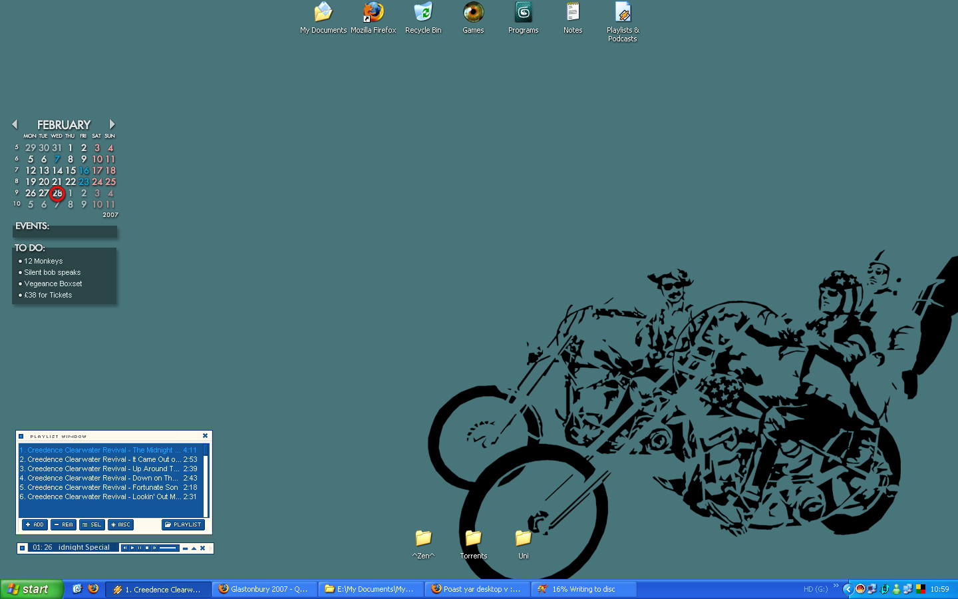Open the playlist window menu icon
958x599 pixels.
coord(21,437)
